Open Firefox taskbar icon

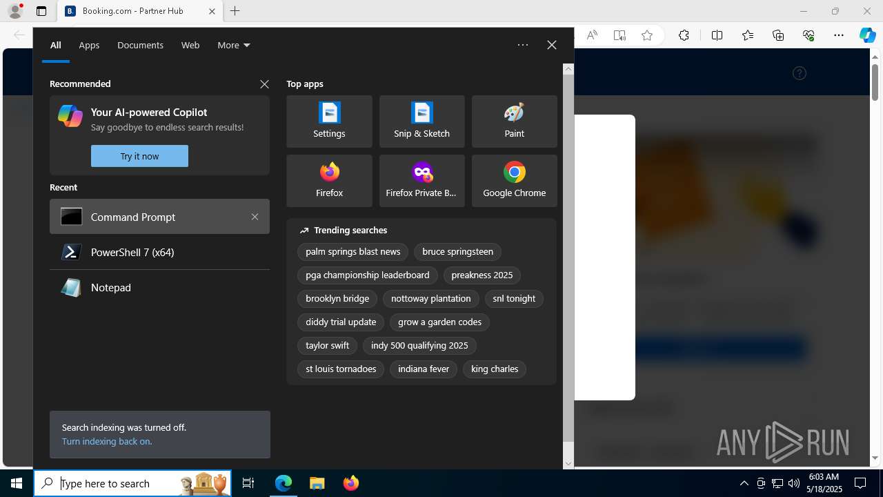(x=350, y=483)
